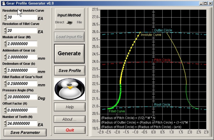214x140 pixels.
Task: Click stepper arrows for Dedendum of Gear
Action: pyautogui.click(x=5, y=70)
